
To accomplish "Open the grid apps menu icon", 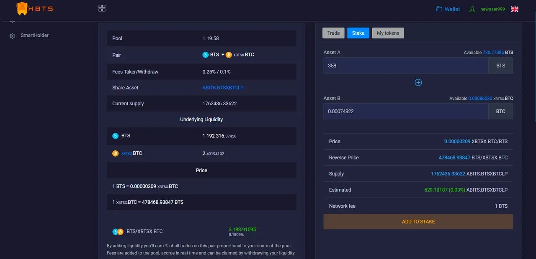I will point(102,8).
